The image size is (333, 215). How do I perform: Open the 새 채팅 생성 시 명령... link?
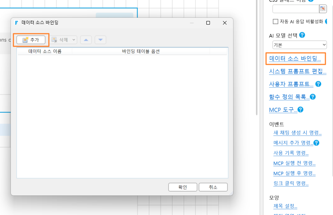(298, 132)
